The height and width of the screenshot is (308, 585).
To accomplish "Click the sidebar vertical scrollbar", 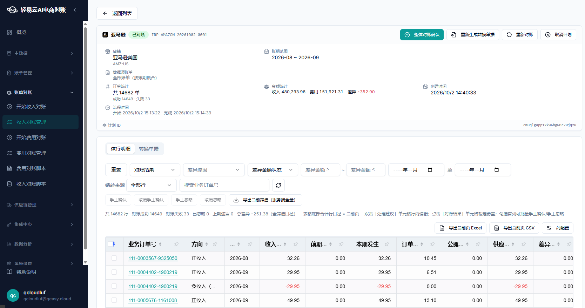I will coord(85,138).
